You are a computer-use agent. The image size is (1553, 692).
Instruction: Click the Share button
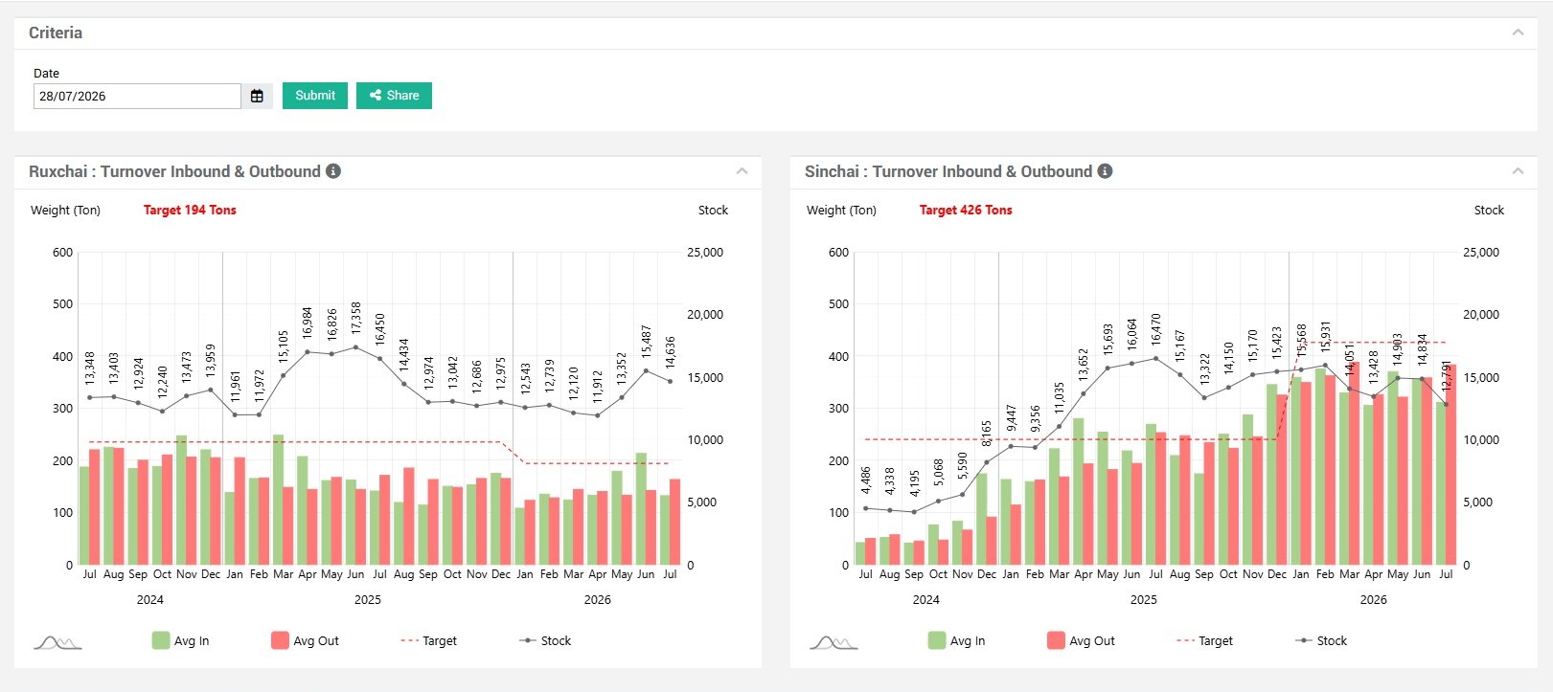pos(394,96)
